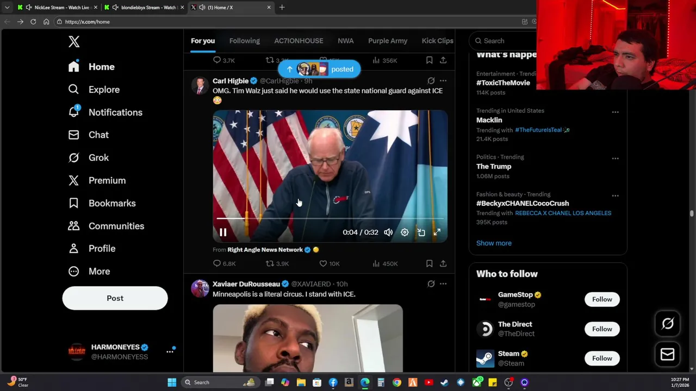
Task: Open a new browser tab
Action: tap(282, 8)
